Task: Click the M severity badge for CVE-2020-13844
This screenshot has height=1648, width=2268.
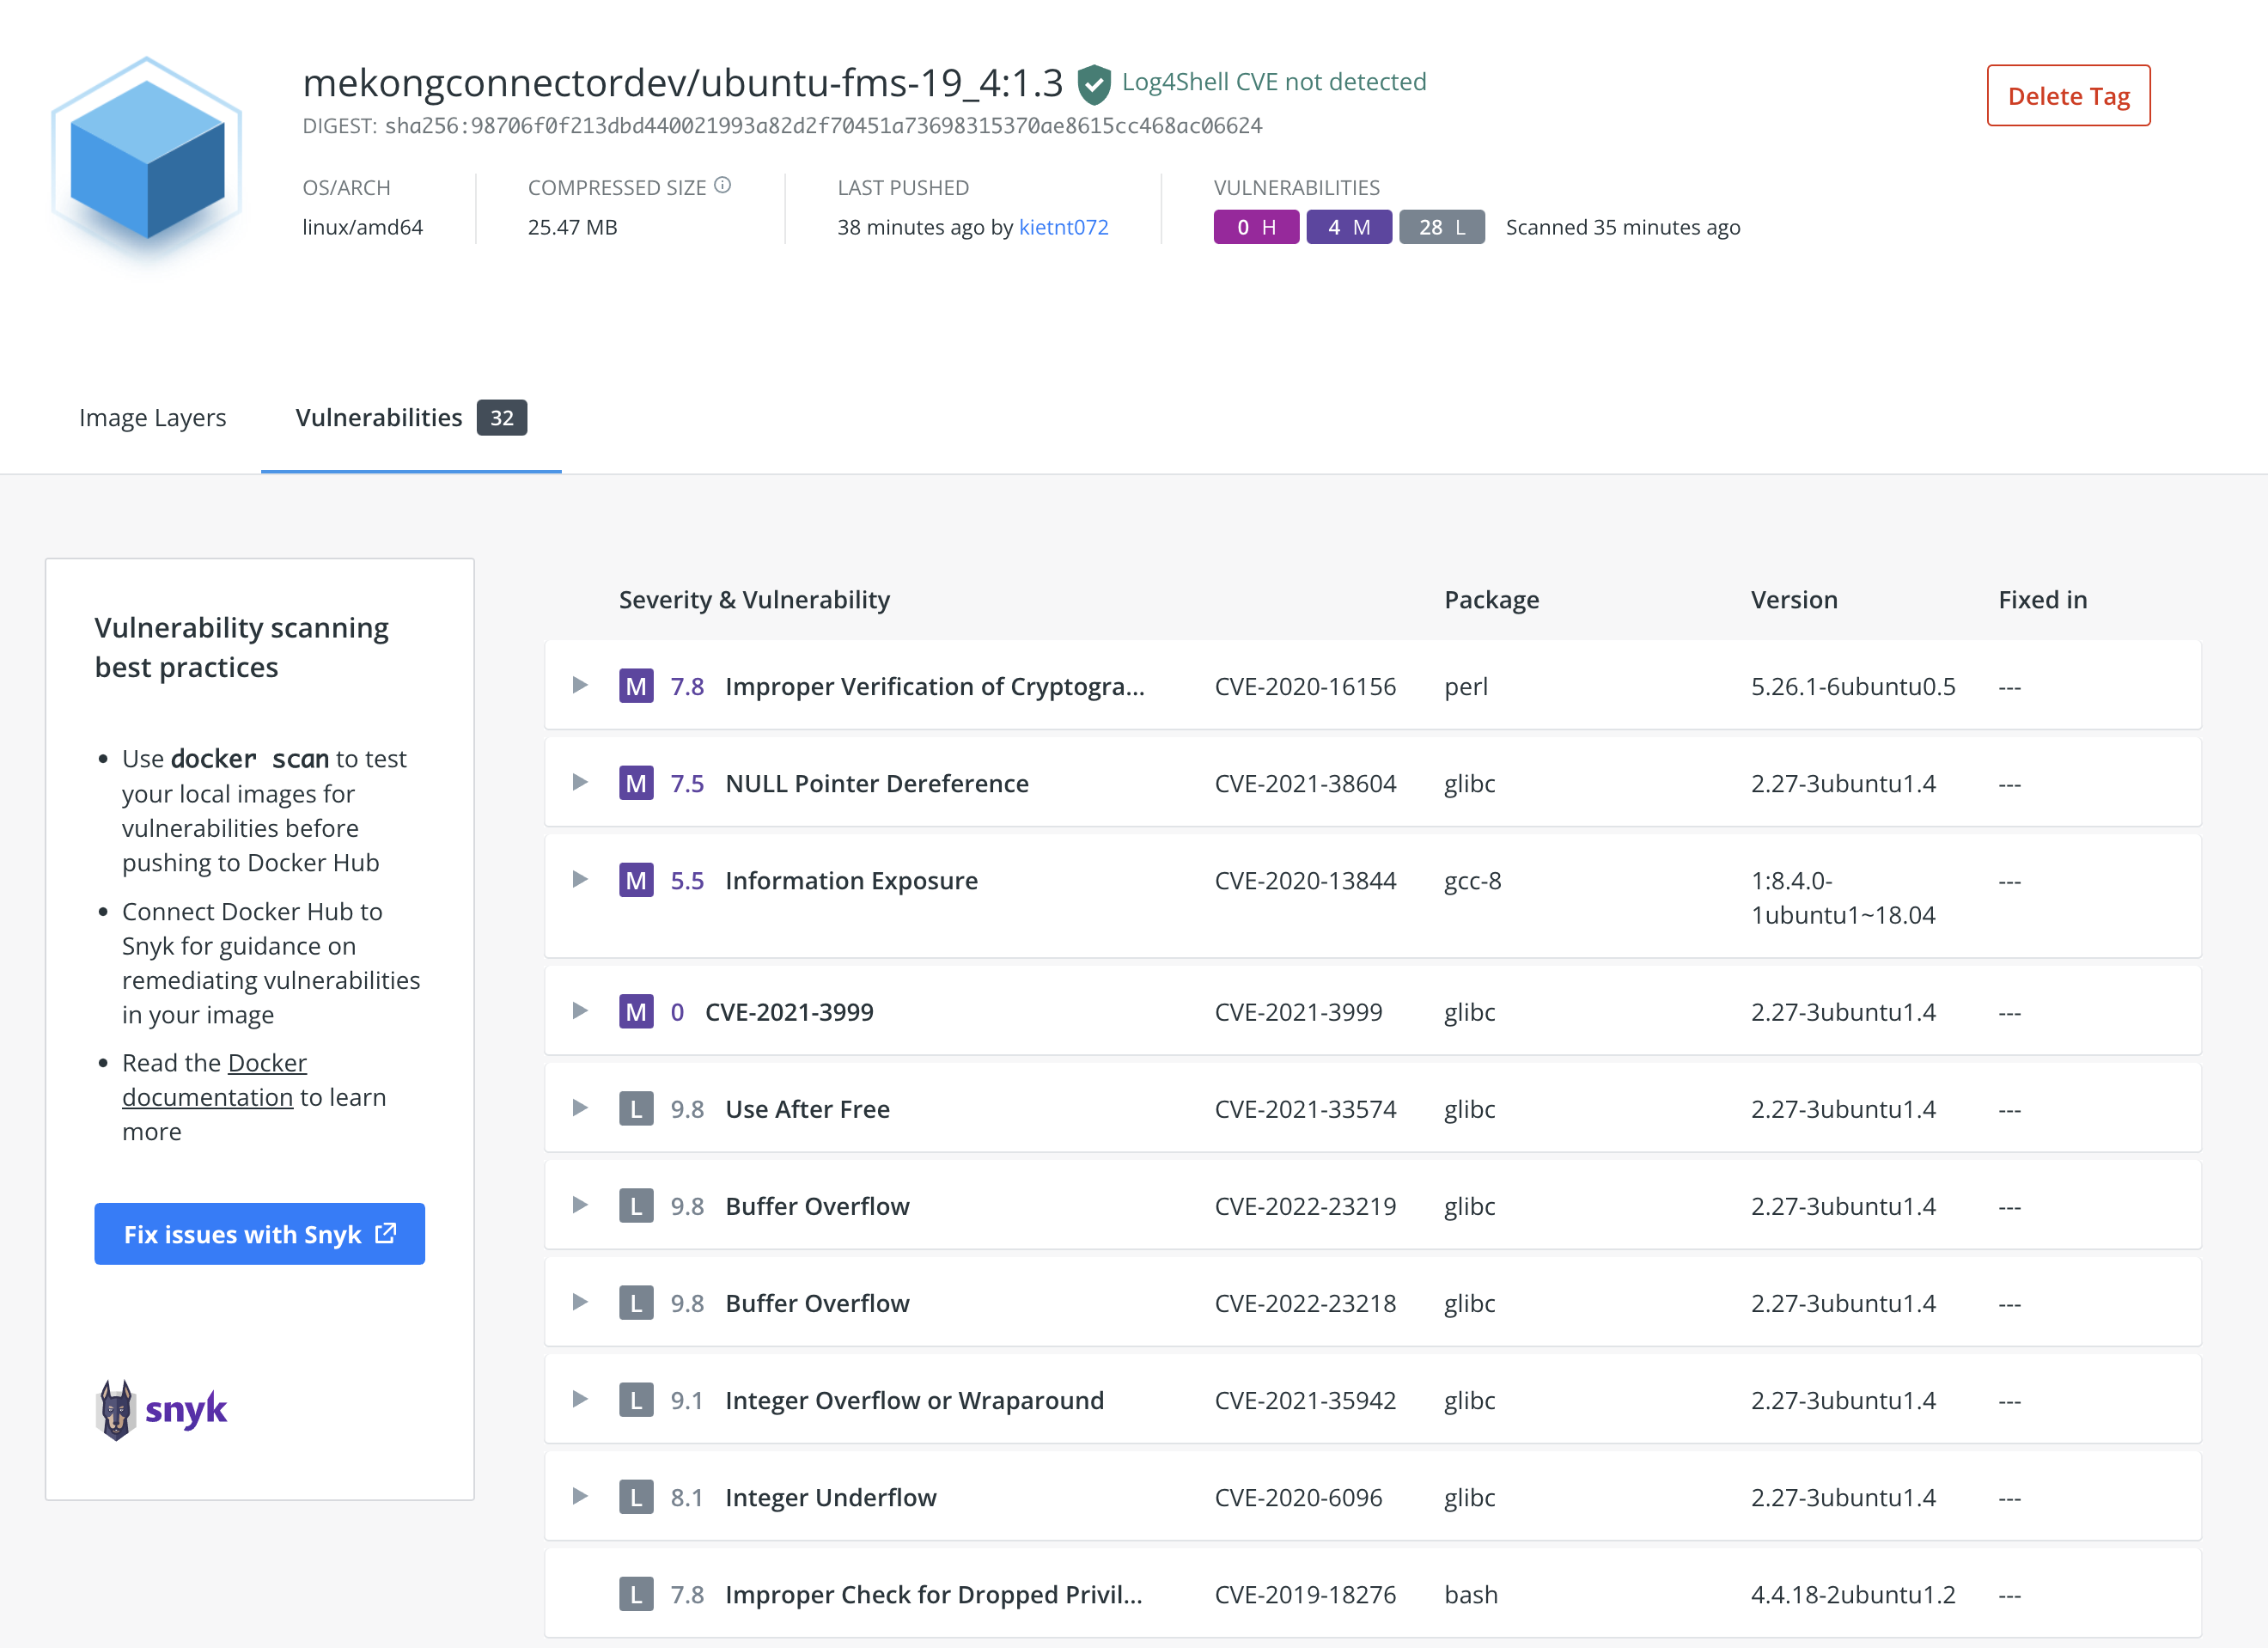Action: pyautogui.click(x=636, y=880)
